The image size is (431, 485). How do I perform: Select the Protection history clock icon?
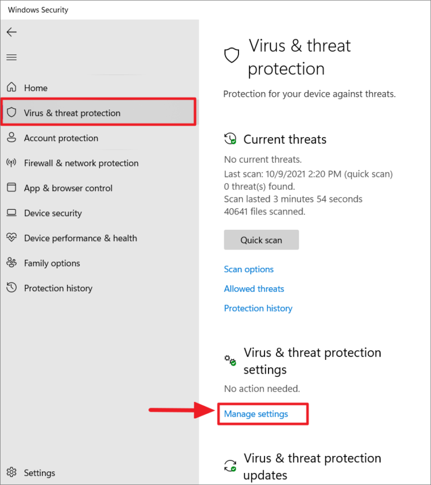tap(12, 288)
